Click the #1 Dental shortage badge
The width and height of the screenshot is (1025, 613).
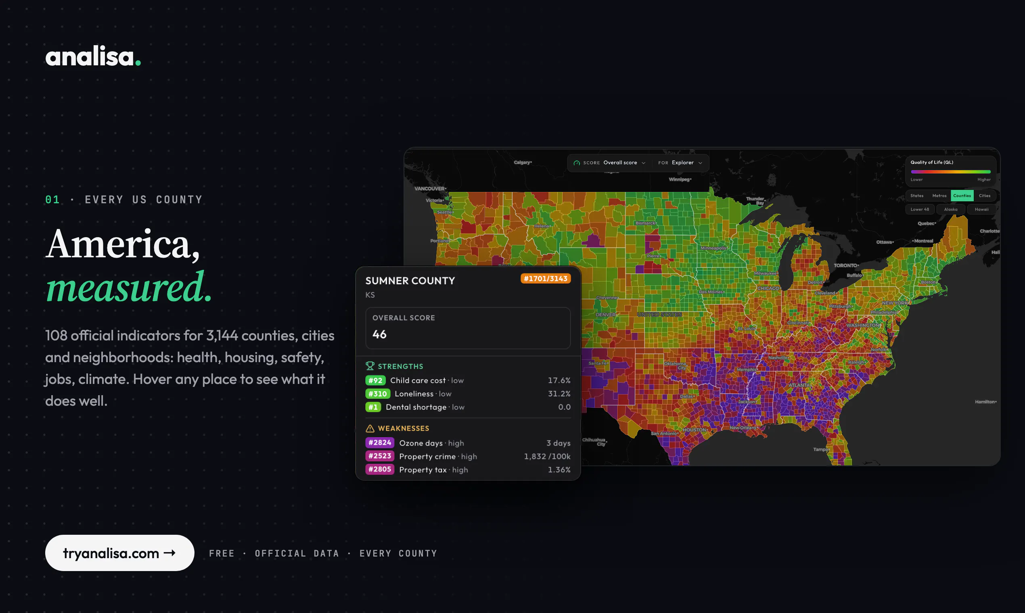click(x=373, y=407)
